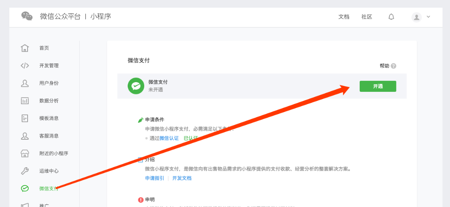Click the 未开通 status text
Image resolution: width=450 pixels, height=207 pixels.
pos(156,90)
